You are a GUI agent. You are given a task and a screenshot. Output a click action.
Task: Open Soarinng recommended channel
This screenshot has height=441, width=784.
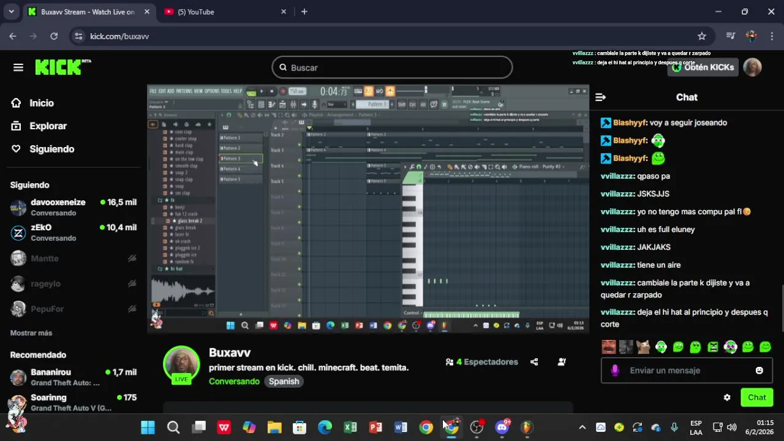(73, 402)
